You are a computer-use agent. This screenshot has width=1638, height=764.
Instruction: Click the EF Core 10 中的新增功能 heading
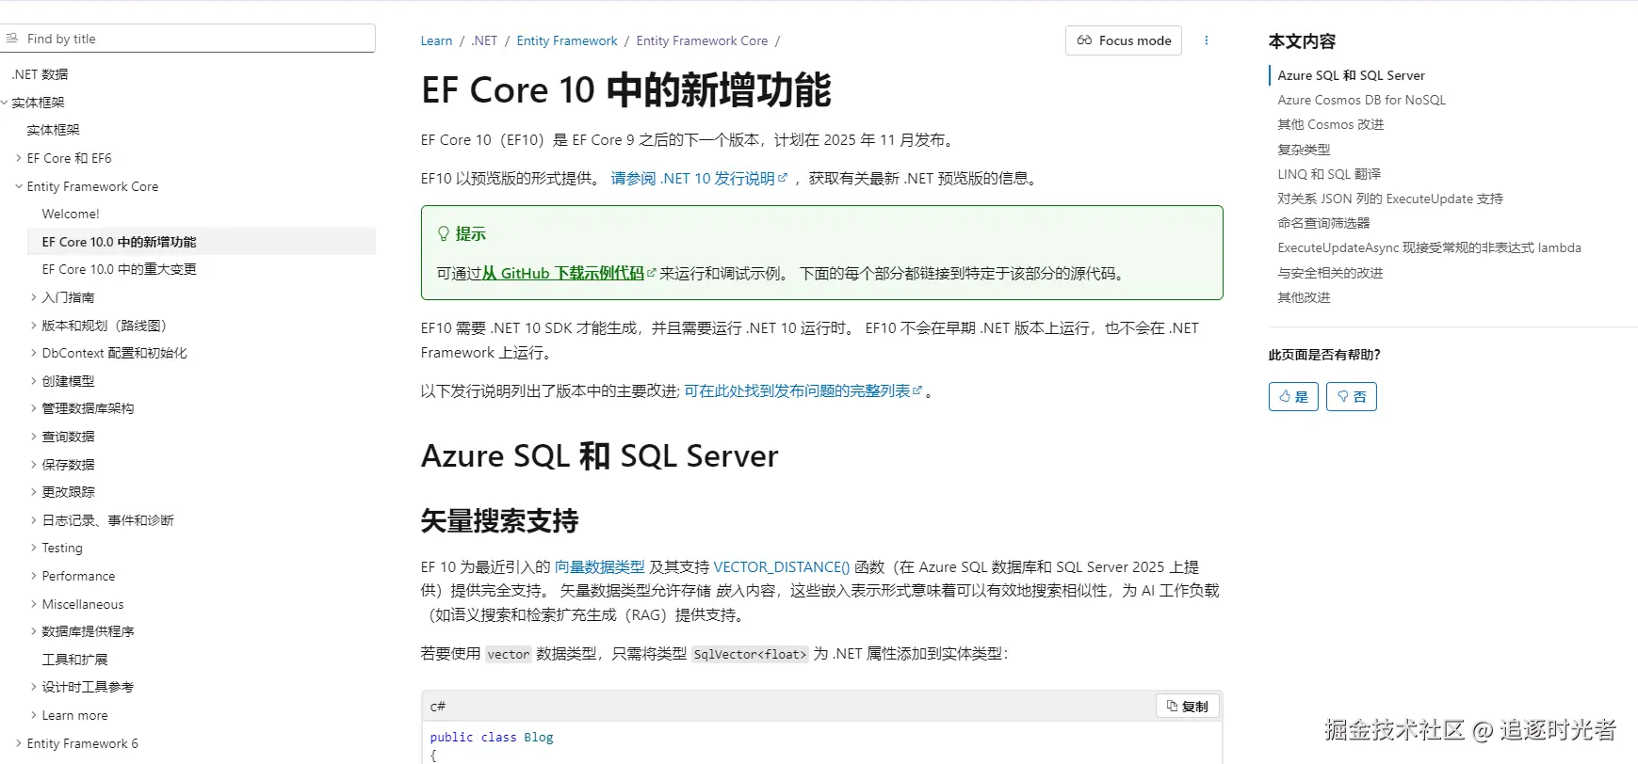coord(626,90)
